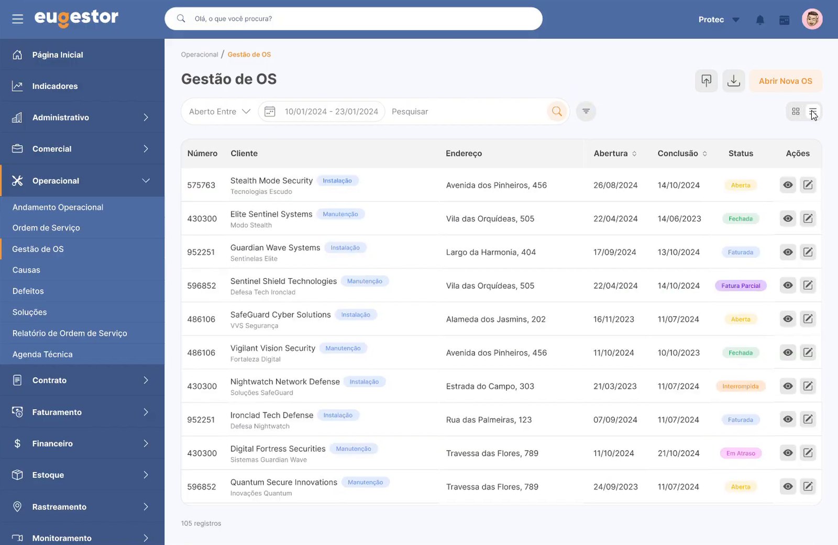The width and height of the screenshot is (838, 545).
Task: Open Agenda Técnica submenu item
Action: (x=82, y=354)
